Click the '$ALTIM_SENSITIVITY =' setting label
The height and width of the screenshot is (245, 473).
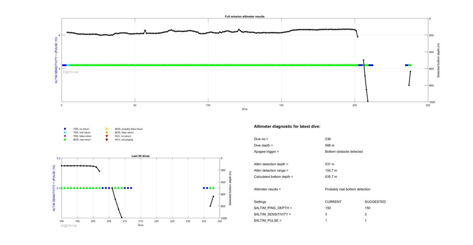click(272, 214)
